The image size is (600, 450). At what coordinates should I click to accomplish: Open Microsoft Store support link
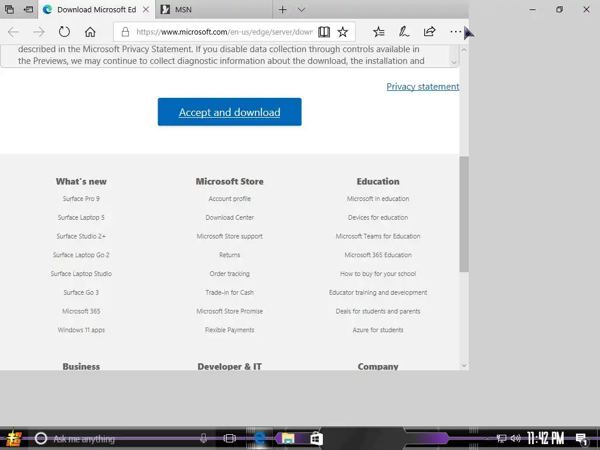click(230, 236)
